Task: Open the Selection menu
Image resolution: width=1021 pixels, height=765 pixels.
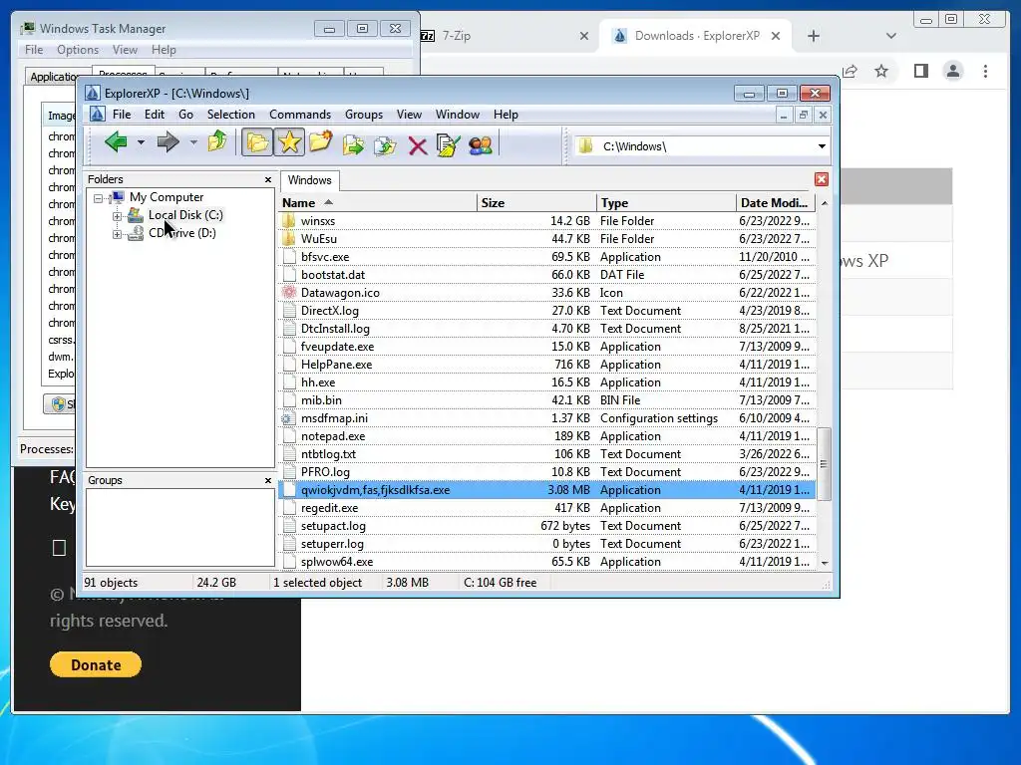Action: 231,115
